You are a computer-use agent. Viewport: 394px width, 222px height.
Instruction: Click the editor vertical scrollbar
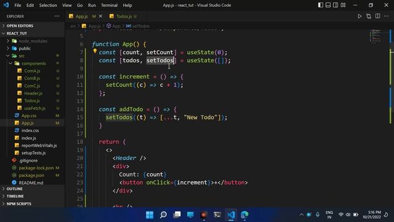[x=392, y=118]
